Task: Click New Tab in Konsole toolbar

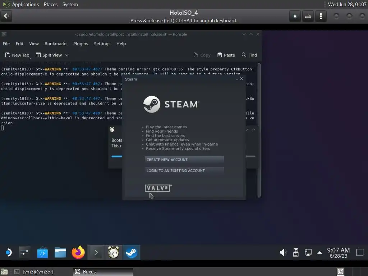Action: coord(17,55)
